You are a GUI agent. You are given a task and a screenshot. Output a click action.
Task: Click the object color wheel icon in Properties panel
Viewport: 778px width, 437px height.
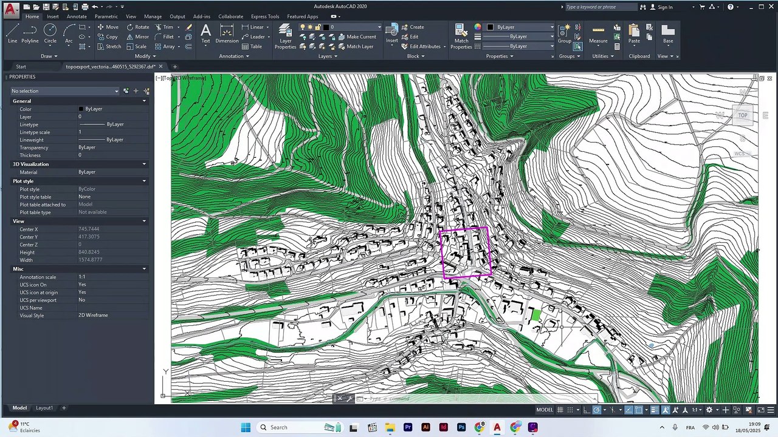(478, 27)
